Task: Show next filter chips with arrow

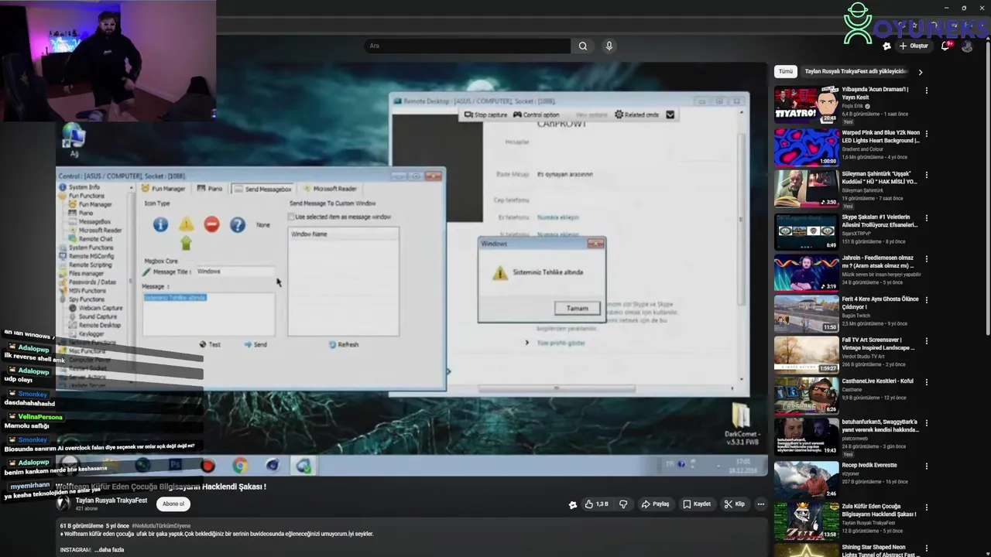Action: coord(920,72)
